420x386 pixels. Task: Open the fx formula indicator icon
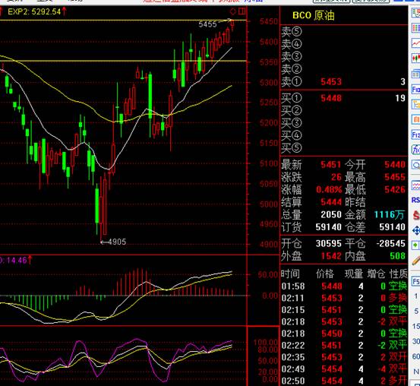point(415,149)
